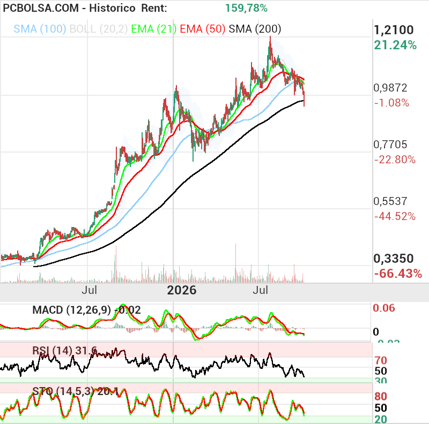
Task: Click the -22.80% percentage label
Action: click(x=395, y=160)
